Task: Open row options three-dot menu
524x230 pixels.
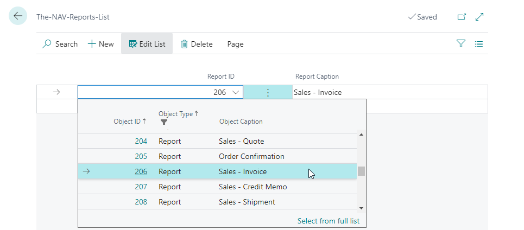Action: pos(268,92)
